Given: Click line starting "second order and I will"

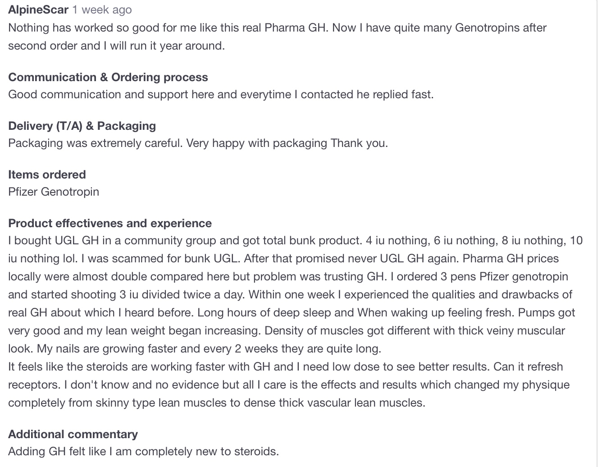Looking at the screenshot, I should pyautogui.click(x=116, y=46).
